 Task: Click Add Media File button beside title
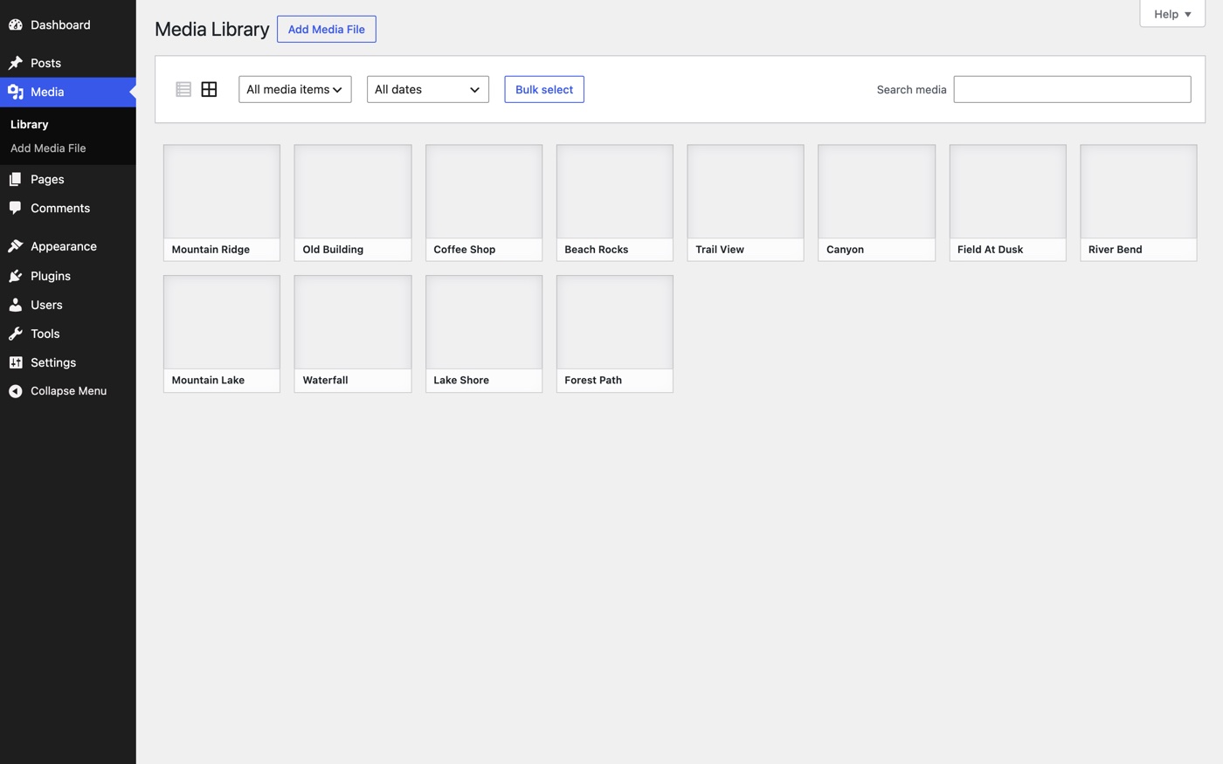pos(327,29)
